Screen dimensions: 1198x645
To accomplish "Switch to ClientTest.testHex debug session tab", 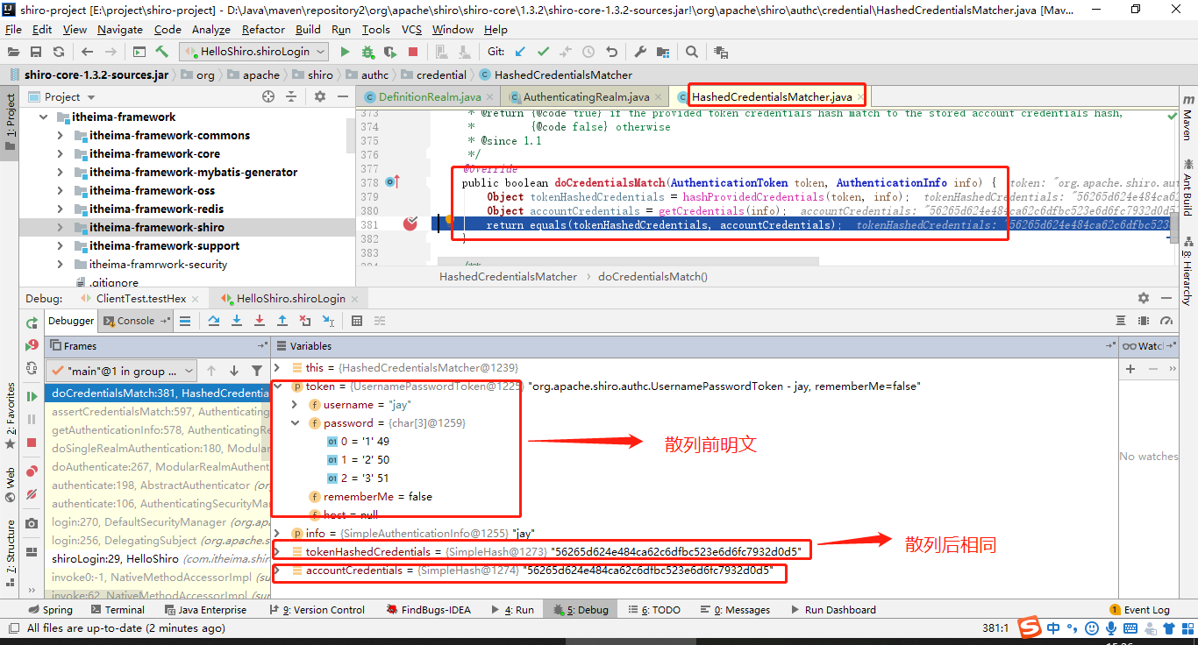I will (141, 299).
